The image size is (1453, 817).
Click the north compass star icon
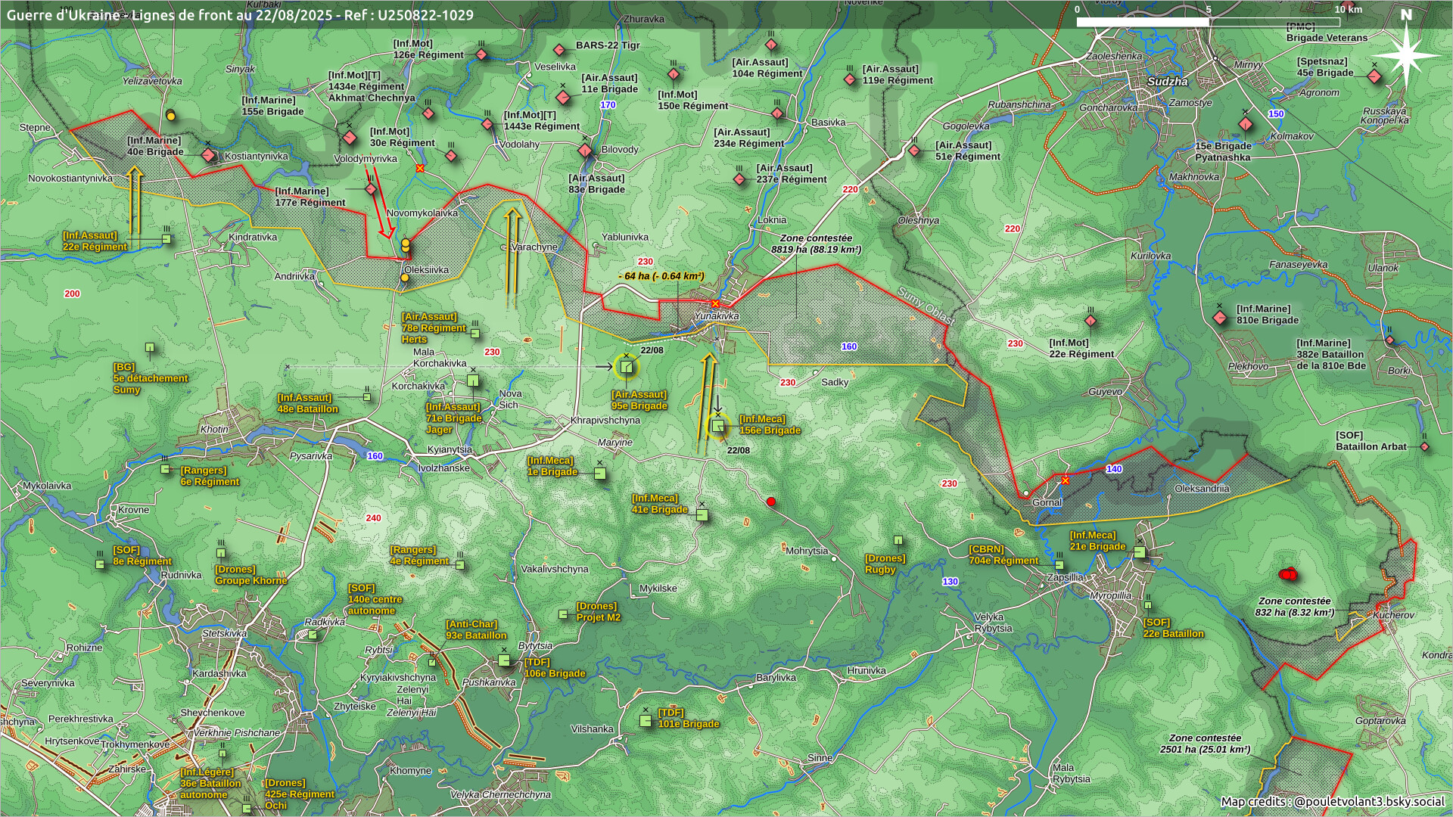click(1406, 56)
